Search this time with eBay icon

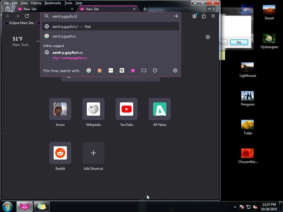pos(111,70)
